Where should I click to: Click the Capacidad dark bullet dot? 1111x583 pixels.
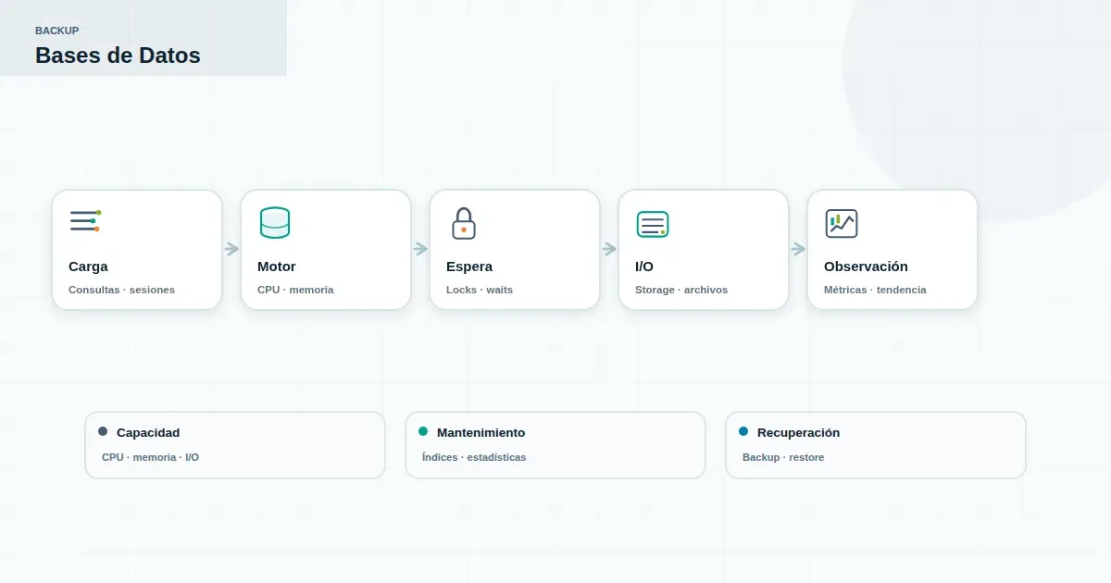[103, 431]
